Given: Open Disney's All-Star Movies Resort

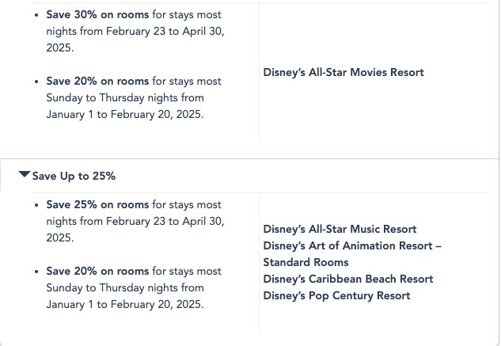Looking at the screenshot, I should pos(343,72).
